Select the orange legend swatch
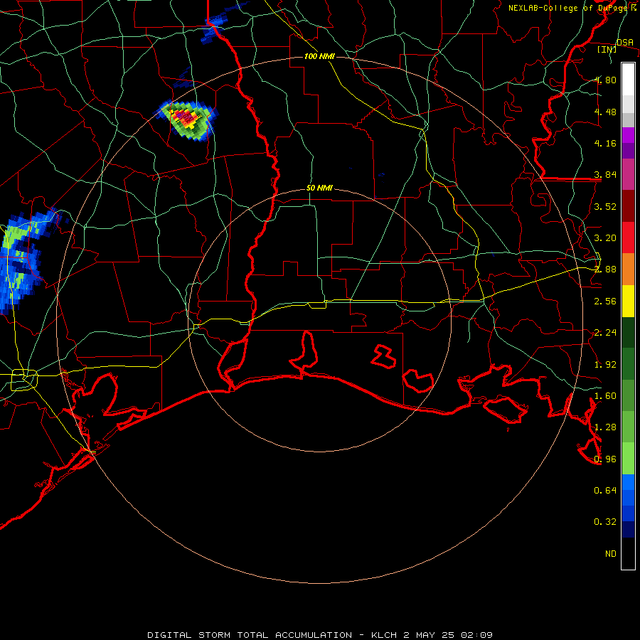The height and width of the screenshot is (640, 640). pos(628,269)
